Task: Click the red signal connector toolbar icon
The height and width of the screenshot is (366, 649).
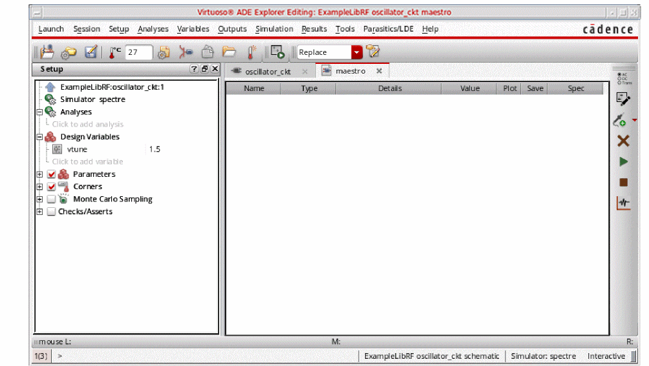Action: tap(186, 52)
